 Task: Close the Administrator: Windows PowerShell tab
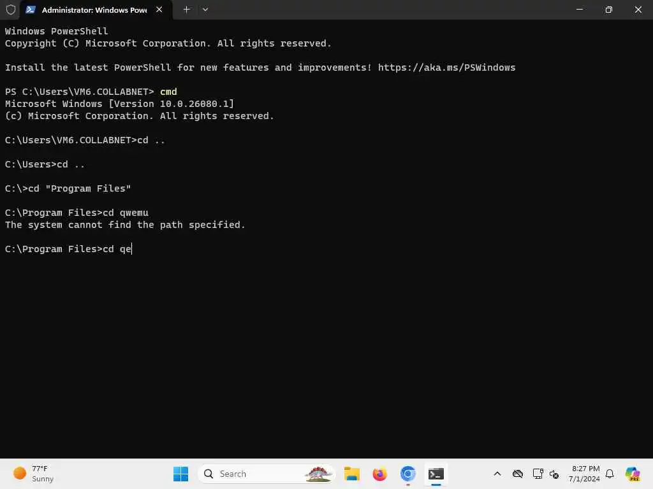tap(159, 10)
